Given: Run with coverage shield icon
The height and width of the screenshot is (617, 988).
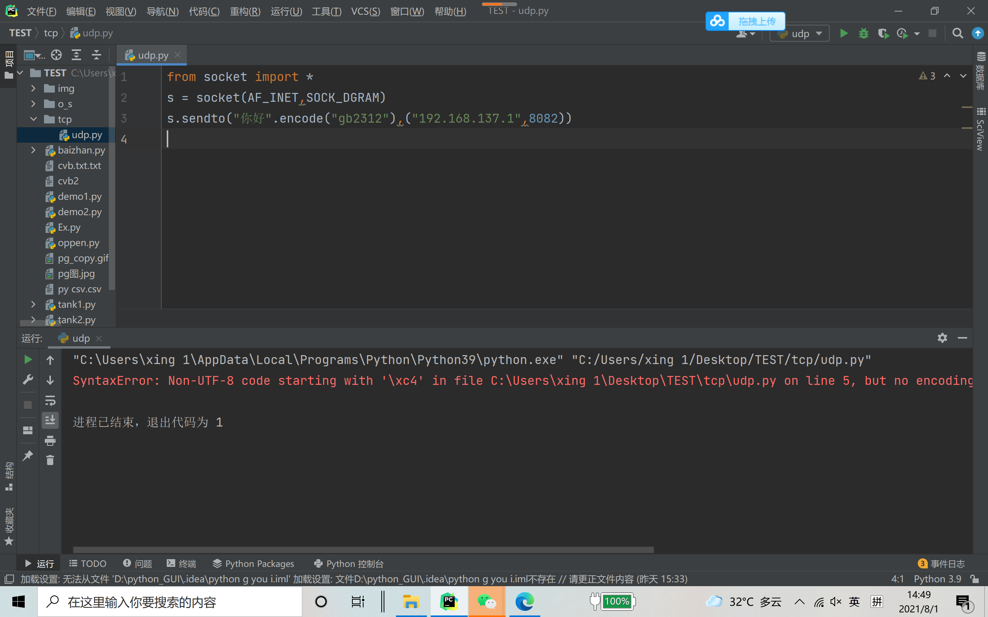Looking at the screenshot, I should tap(883, 34).
